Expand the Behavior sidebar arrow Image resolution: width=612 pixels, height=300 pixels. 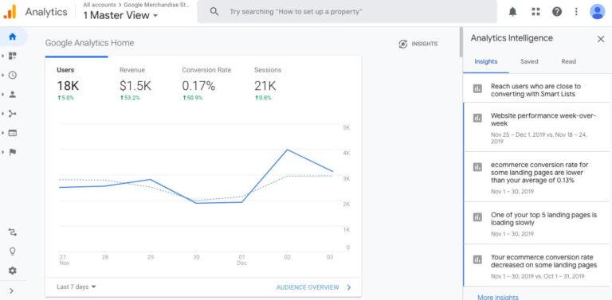pos(2,133)
